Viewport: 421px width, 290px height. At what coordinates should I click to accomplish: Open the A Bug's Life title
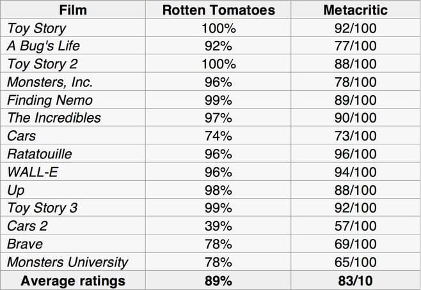45,46
